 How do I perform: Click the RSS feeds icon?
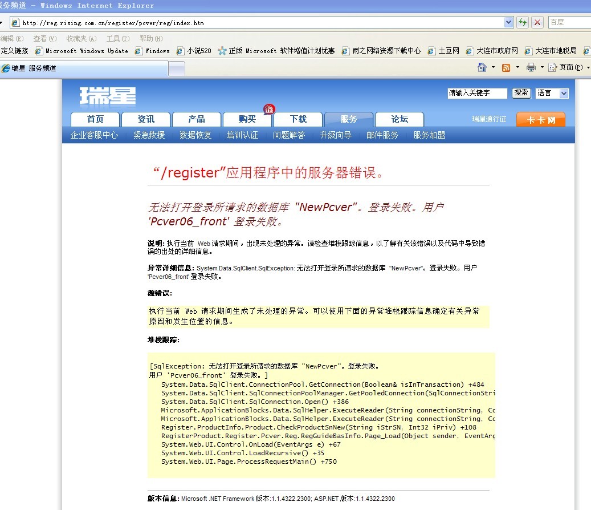[506, 67]
